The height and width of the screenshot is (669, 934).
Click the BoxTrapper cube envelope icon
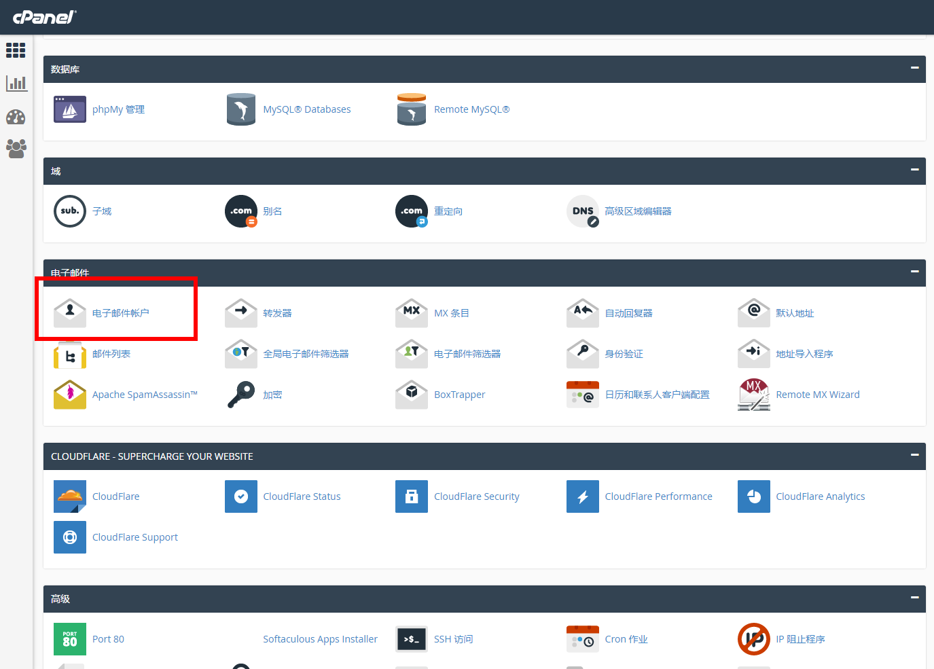(412, 395)
